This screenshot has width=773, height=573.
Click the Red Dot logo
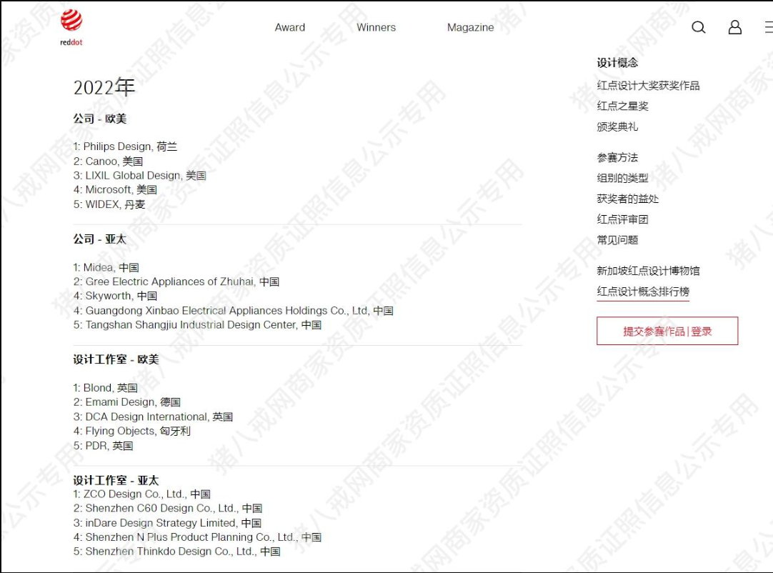tap(71, 28)
